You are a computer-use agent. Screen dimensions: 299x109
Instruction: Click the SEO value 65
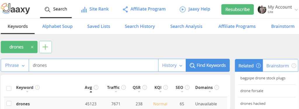coord(182,104)
